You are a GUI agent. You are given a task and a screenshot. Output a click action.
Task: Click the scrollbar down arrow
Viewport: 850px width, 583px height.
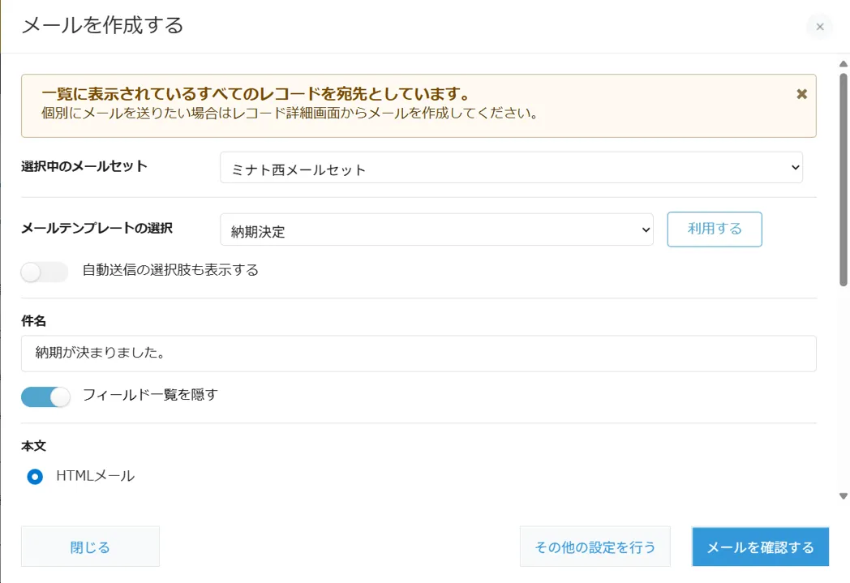tap(843, 495)
